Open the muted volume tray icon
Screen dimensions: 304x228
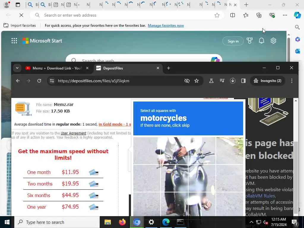point(266,222)
